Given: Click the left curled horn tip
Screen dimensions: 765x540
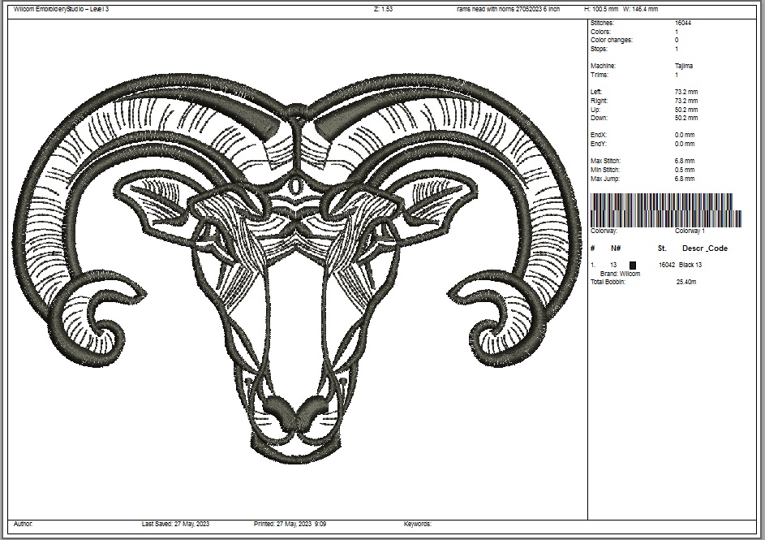Looking at the screenshot, I should [x=104, y=323].
